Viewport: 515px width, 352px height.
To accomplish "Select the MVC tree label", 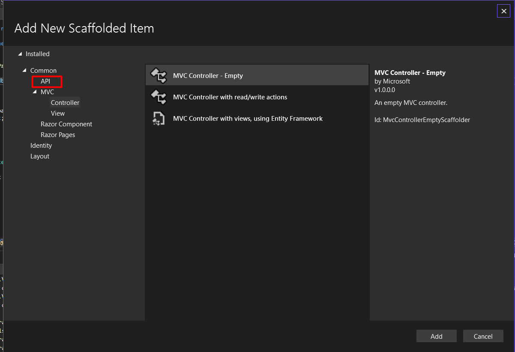I will click(47, 92).
